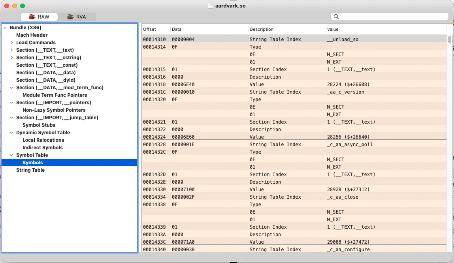Click Section Index row at offset 00014321
Screen dimensions: 454x263
click(x=294, y=122)
